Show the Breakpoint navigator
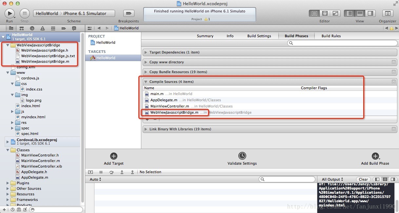The image size is (399, 213). pyautogui.click(x=63, y=28)
